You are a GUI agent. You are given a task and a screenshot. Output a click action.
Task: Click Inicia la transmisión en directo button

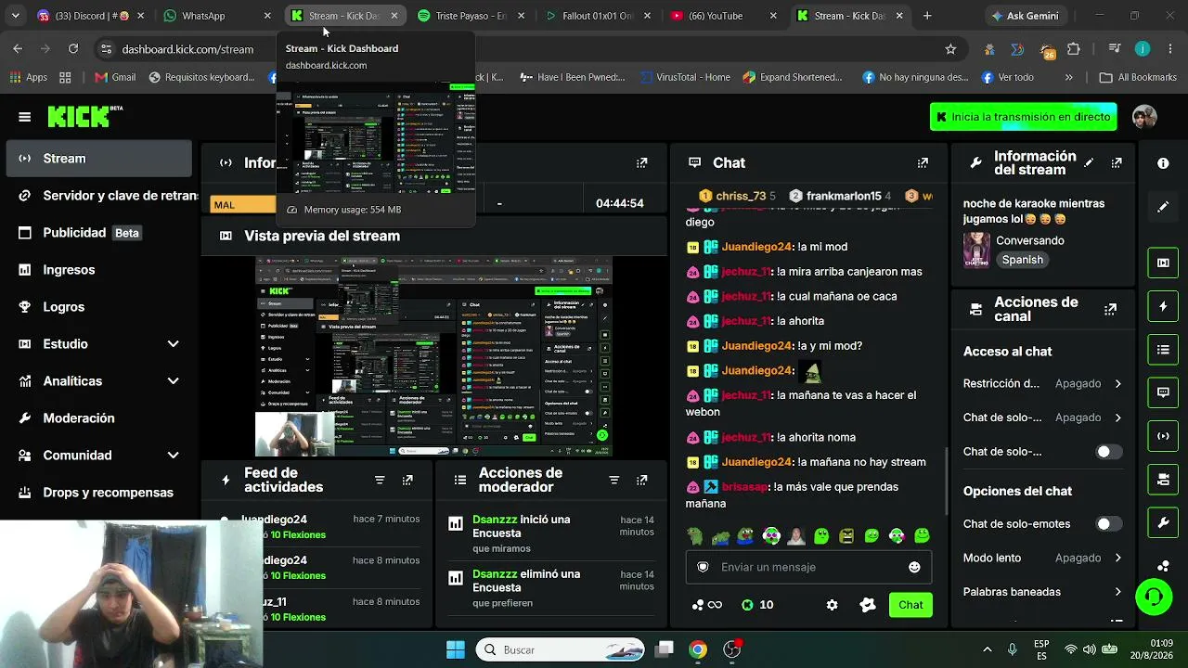coord(1024,117)
